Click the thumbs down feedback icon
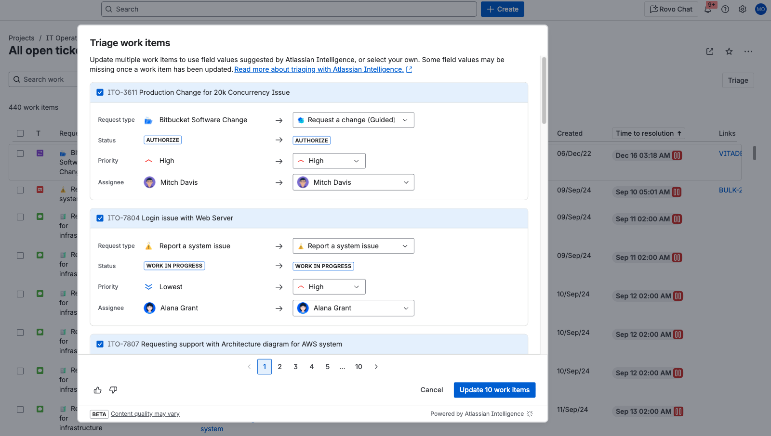This screenshot has height=436, width=771. pos(113,390)
